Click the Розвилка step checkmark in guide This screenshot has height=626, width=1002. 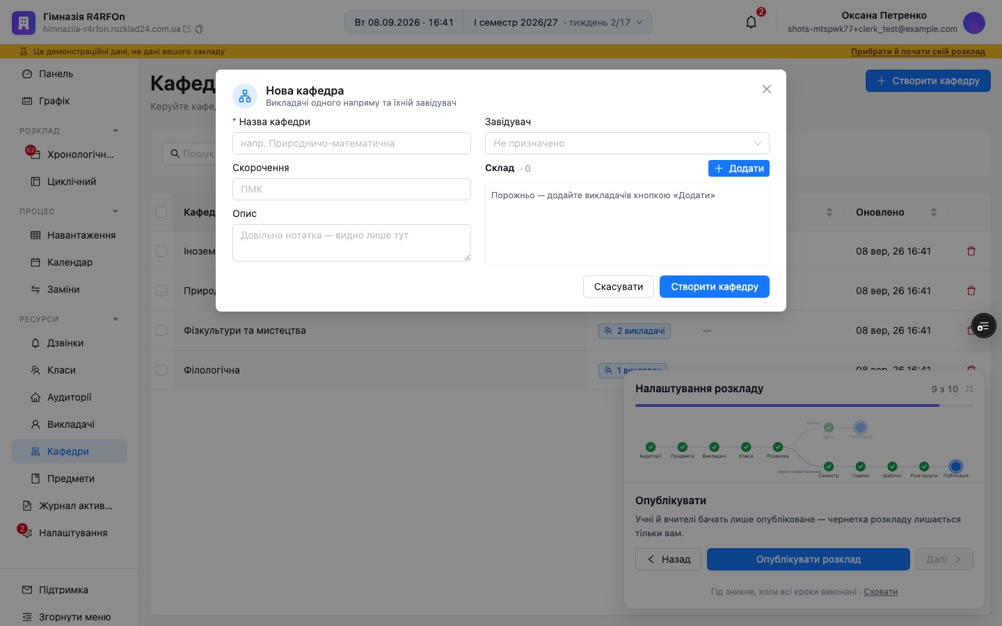pyautogui.click(x=778, y=447)
